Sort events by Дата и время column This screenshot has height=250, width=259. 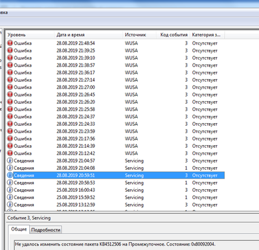(x=88, y=35)
